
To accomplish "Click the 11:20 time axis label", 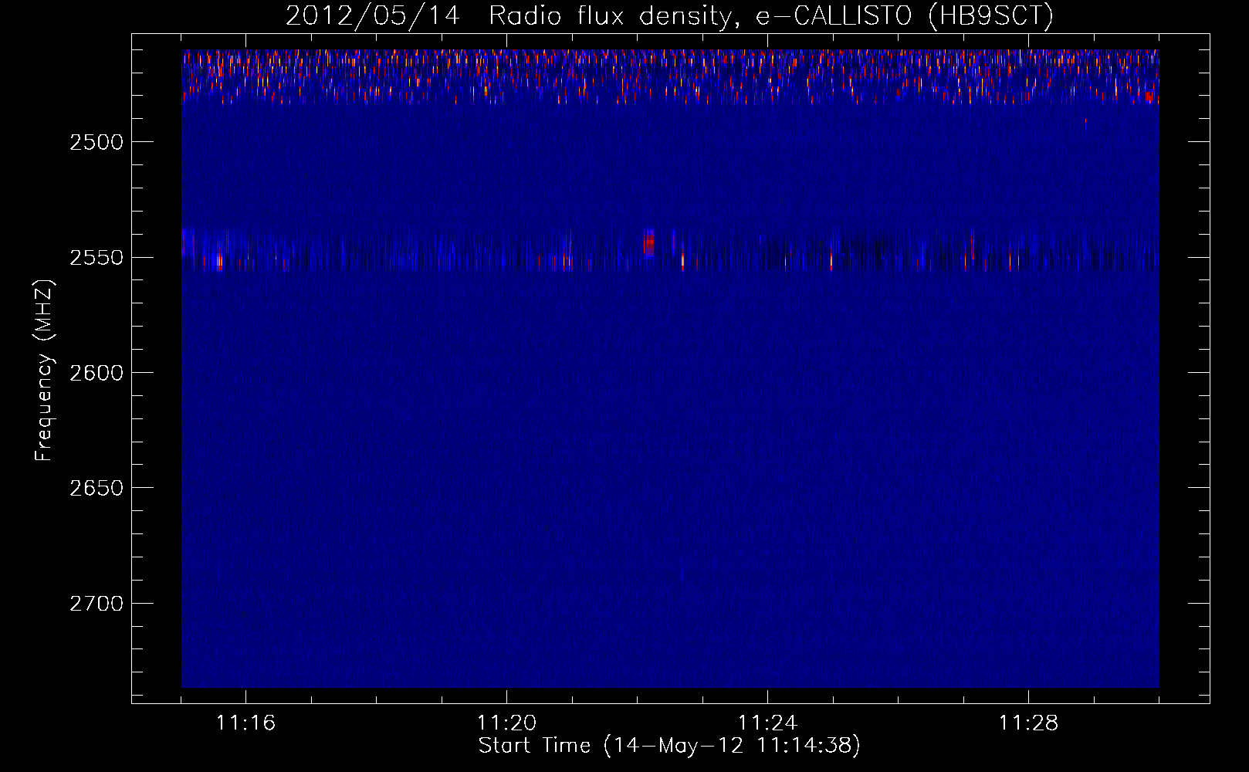I will tap(506, 723).
